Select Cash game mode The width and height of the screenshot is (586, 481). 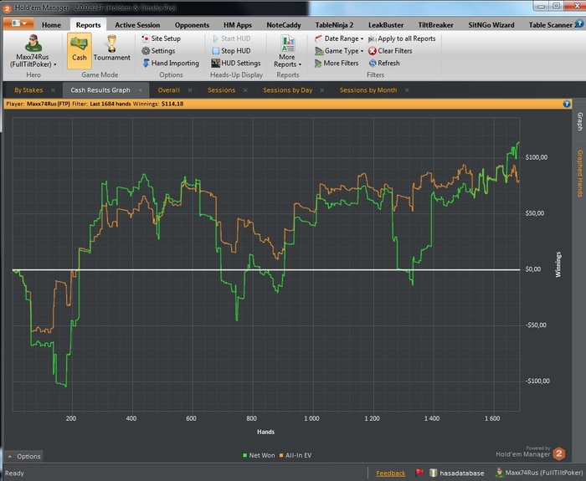(x=80, y=51)
